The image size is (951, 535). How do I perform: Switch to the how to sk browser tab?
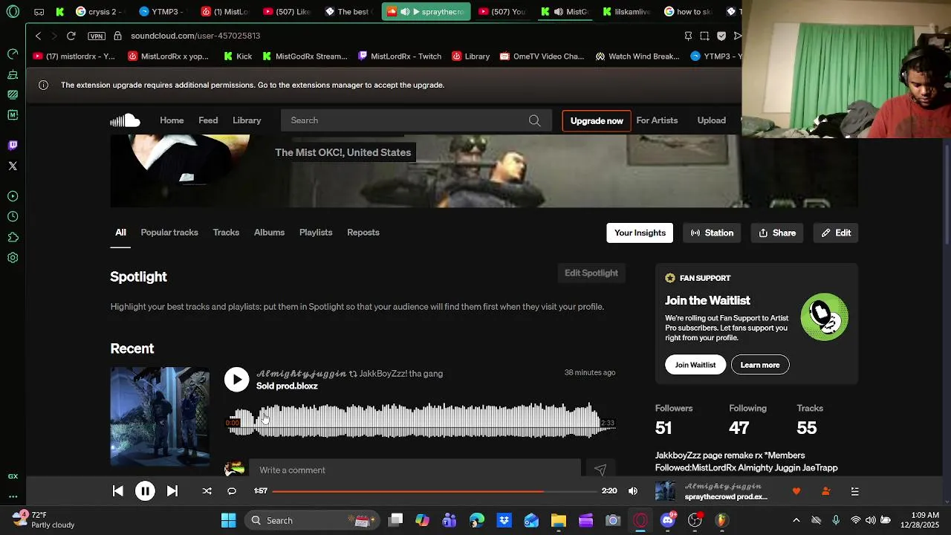[x=688, y=12]
